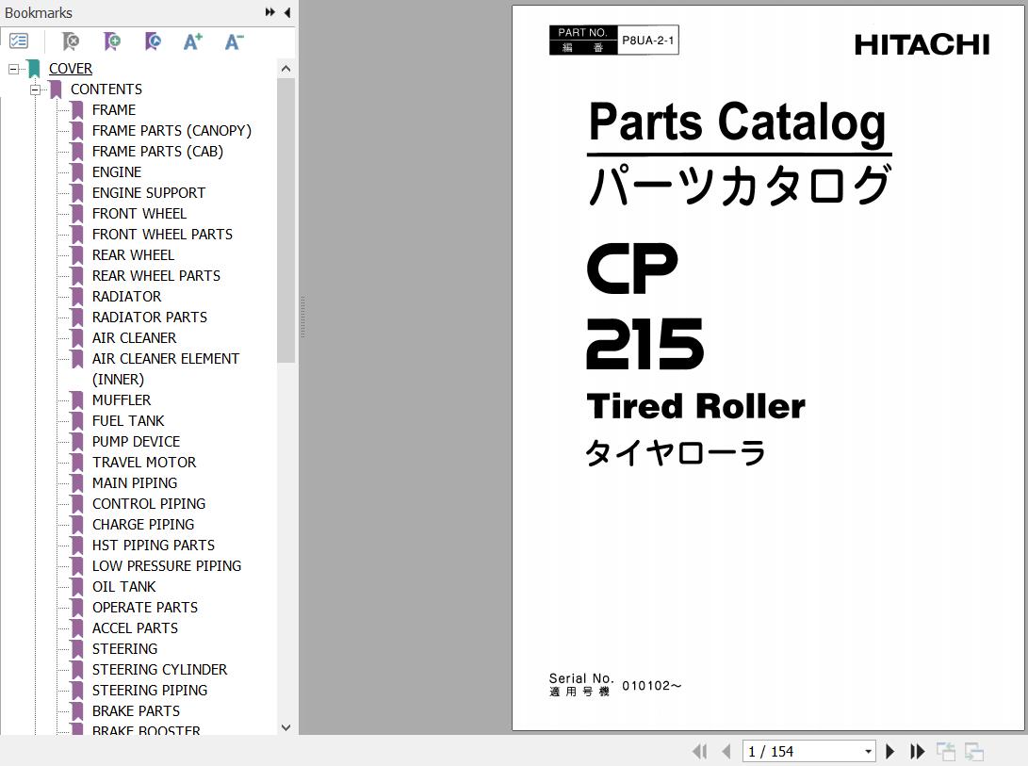Click the bookmark destination icon beside add bookmark
The width and height of the screenshot is (1028, 766).
(x=153, y=41)
